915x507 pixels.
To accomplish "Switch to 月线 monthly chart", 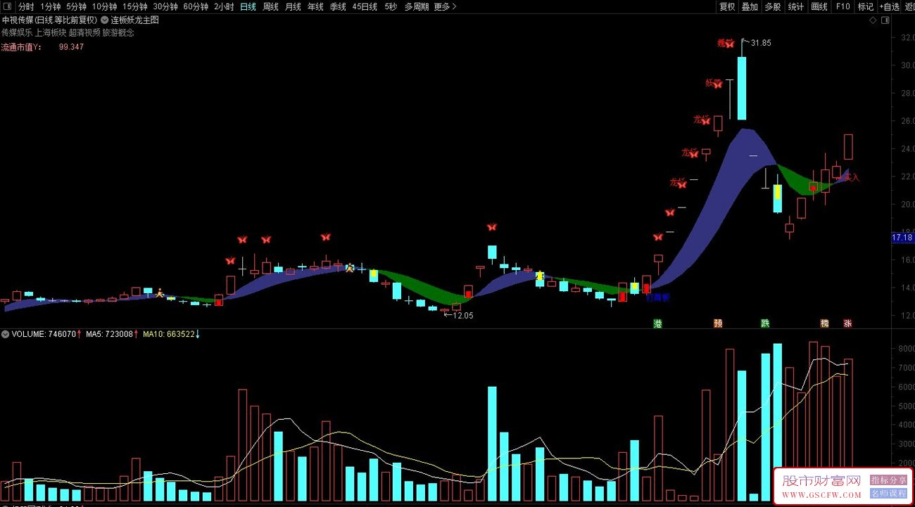I will click(x=293, y=6).
